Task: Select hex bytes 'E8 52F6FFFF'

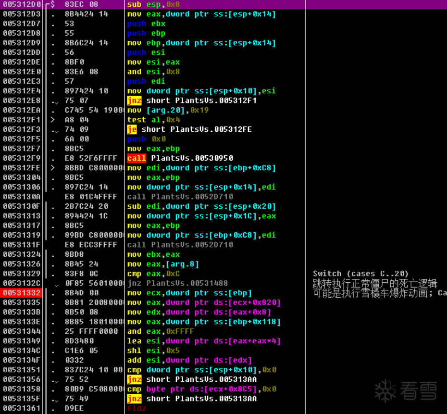Action: pyautogui.click(x=91, y=158)
